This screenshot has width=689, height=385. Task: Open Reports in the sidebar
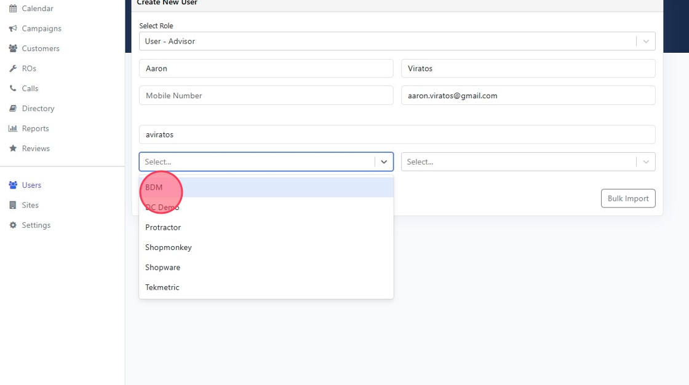(x=35, y=128)
